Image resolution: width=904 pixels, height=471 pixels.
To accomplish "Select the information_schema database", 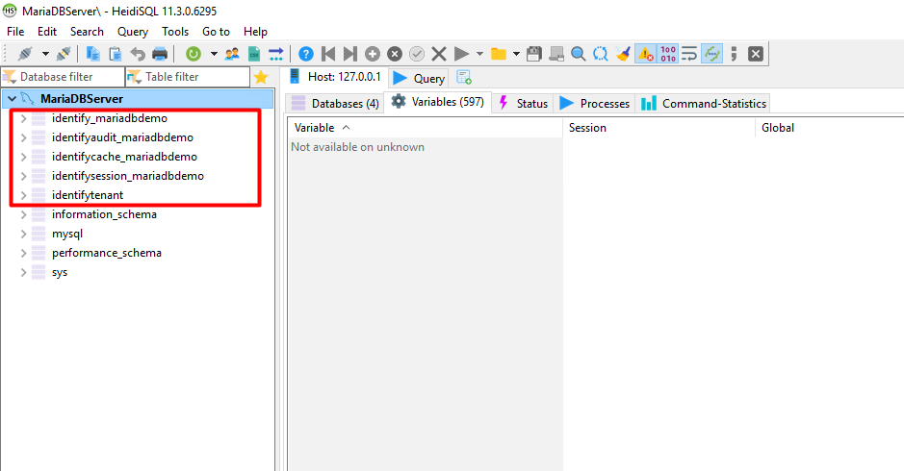I will coord(104,214).
